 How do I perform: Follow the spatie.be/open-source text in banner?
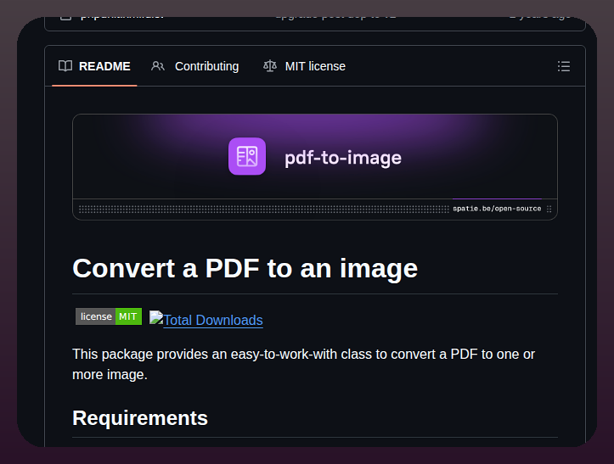[x=497, y=209]
